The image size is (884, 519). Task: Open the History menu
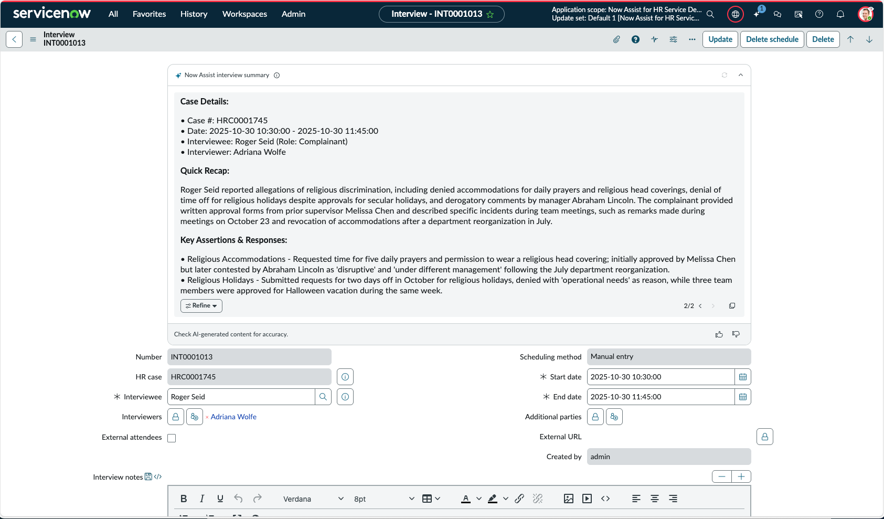(x=194, y=14)
